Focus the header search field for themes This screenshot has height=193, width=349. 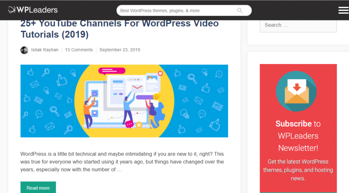click(184, 11)
